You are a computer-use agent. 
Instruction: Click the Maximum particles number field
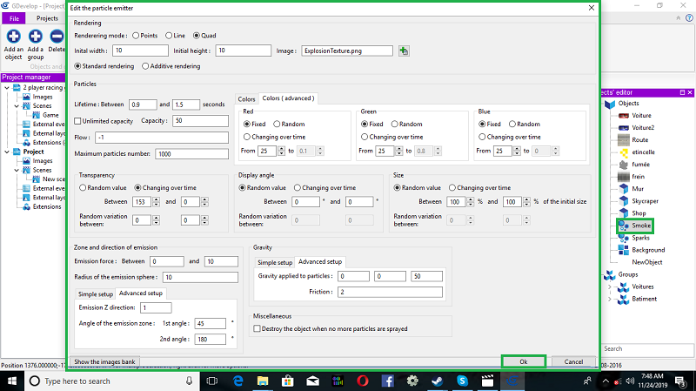(x=191, y=154)
